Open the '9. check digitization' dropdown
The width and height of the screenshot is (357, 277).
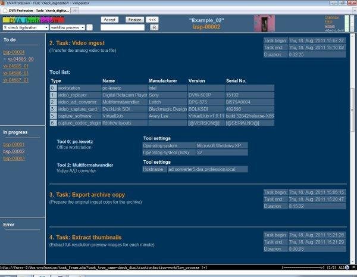(x=24, y=27)
